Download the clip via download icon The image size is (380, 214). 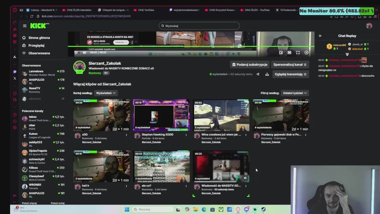point(267,74)
